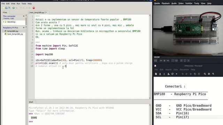Click the debug script icon next to Run
Viewport: 223px width, 125px height.
tap(17, 8)
